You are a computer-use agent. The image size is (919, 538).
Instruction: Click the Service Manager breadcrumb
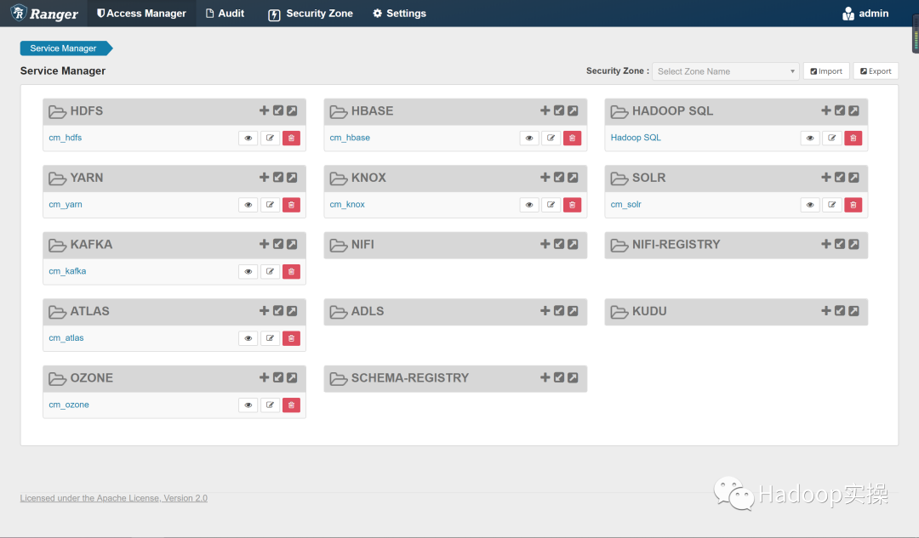click(63, 48)
